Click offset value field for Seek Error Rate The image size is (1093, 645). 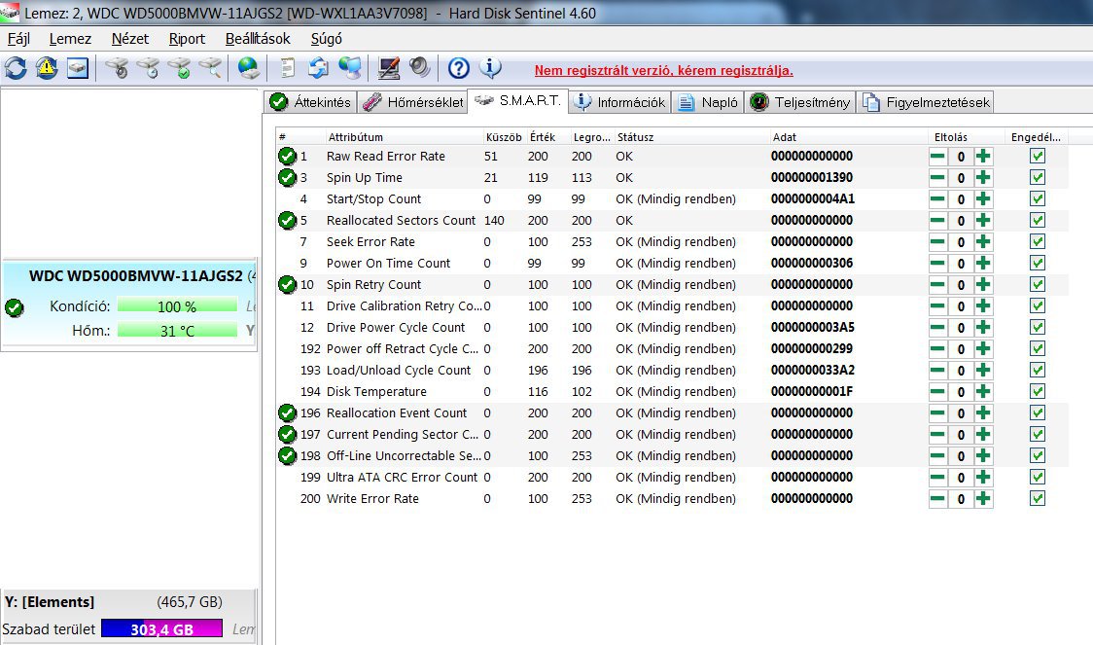(x=961, y=242)
